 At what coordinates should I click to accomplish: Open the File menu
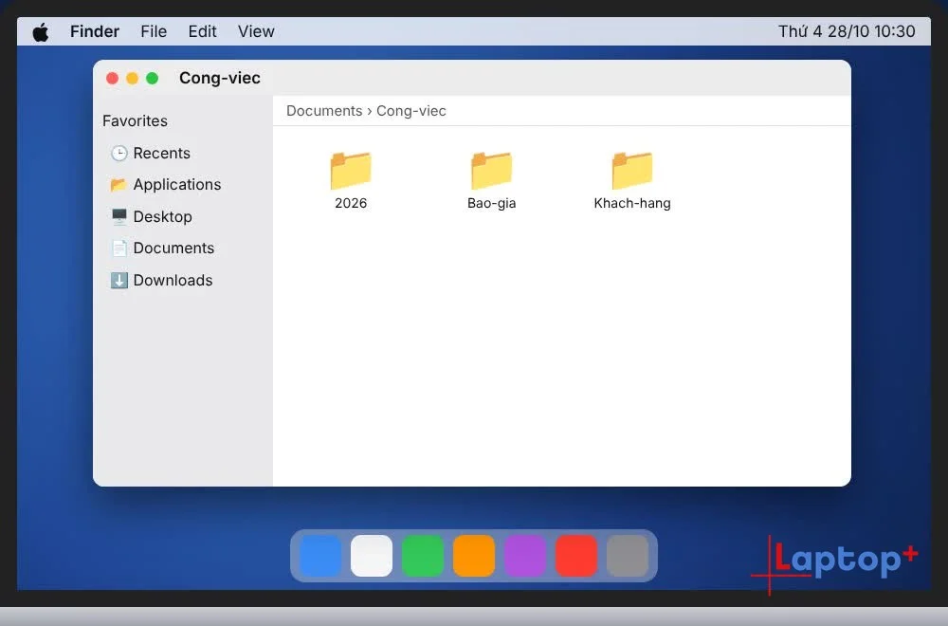[154, 31]
